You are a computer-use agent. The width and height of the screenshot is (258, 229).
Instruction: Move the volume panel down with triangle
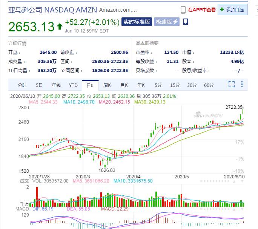pos(242,181)
